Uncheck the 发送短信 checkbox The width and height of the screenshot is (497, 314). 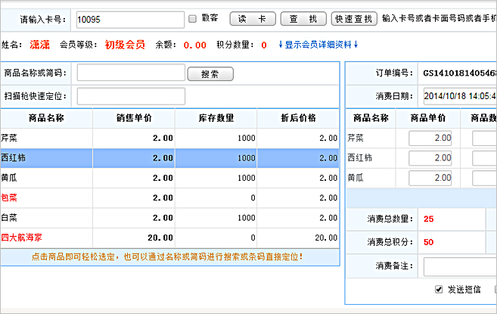[x=439, y=290]
